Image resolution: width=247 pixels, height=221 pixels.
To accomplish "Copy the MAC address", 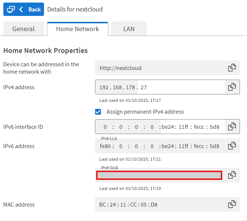I will click(x=232, y=204).
